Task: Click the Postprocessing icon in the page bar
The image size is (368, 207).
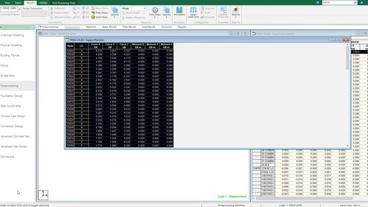Action: point(40,27)
